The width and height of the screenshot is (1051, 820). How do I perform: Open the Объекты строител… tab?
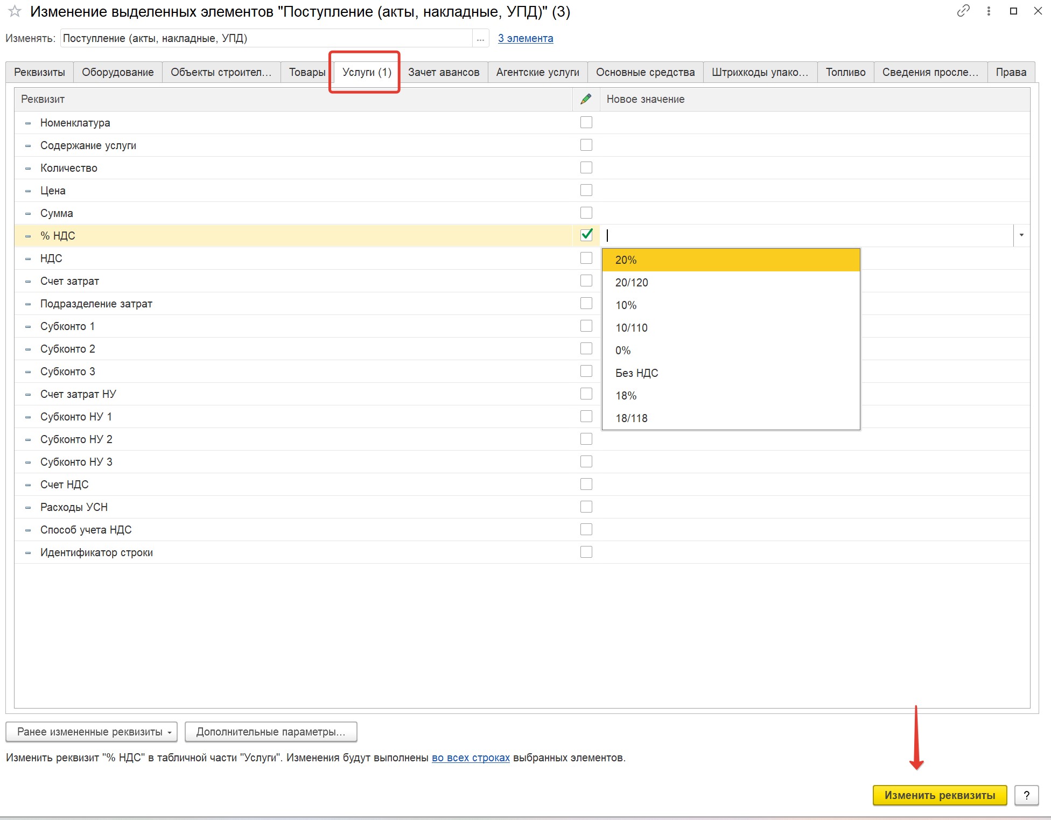click(x=221, y=72)
